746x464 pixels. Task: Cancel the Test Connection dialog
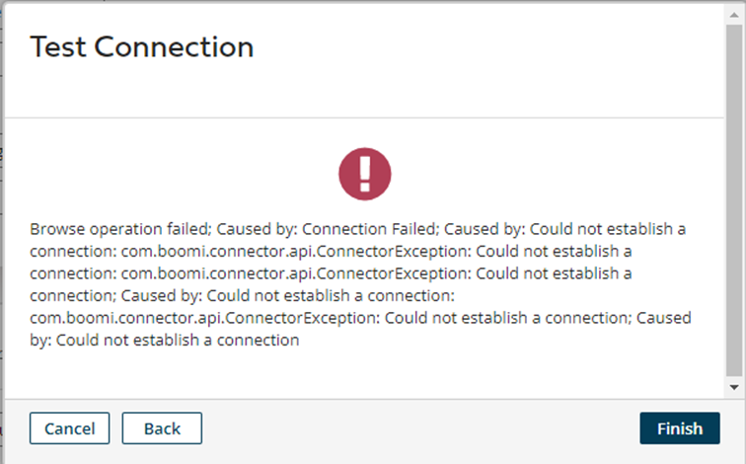click(69, 428)
